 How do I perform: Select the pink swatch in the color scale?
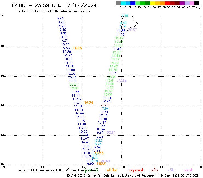coord(192,3)
